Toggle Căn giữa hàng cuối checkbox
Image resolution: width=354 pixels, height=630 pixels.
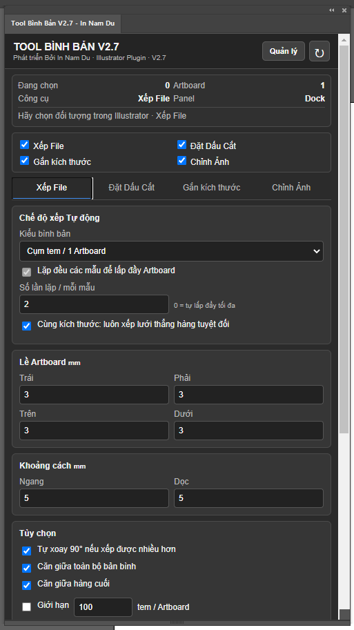pyautogui.click(x=26, y=585)
